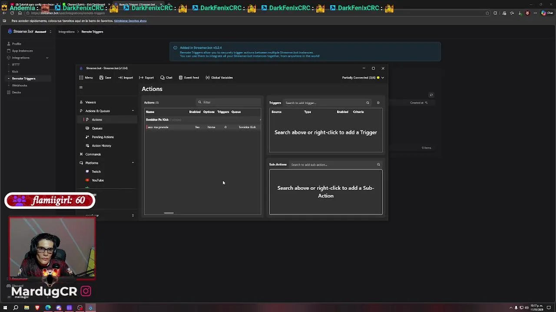Open Kick integration in website sidebar
The image size is (556, 312).
[x=15, y=71]
